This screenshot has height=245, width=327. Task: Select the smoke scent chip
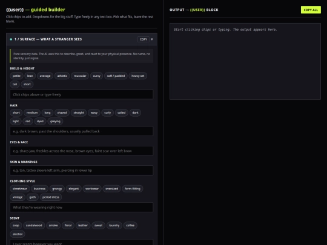pyautogui.click(x=53, y=226)
